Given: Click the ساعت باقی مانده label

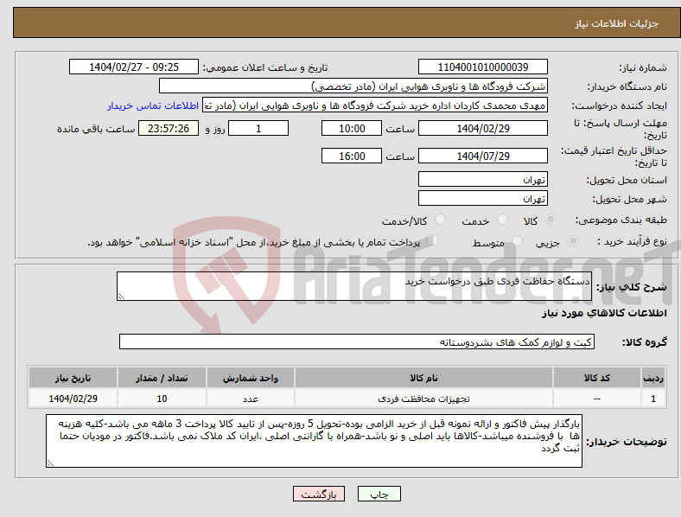Looking at the screenshot, I should coord(96,129).
